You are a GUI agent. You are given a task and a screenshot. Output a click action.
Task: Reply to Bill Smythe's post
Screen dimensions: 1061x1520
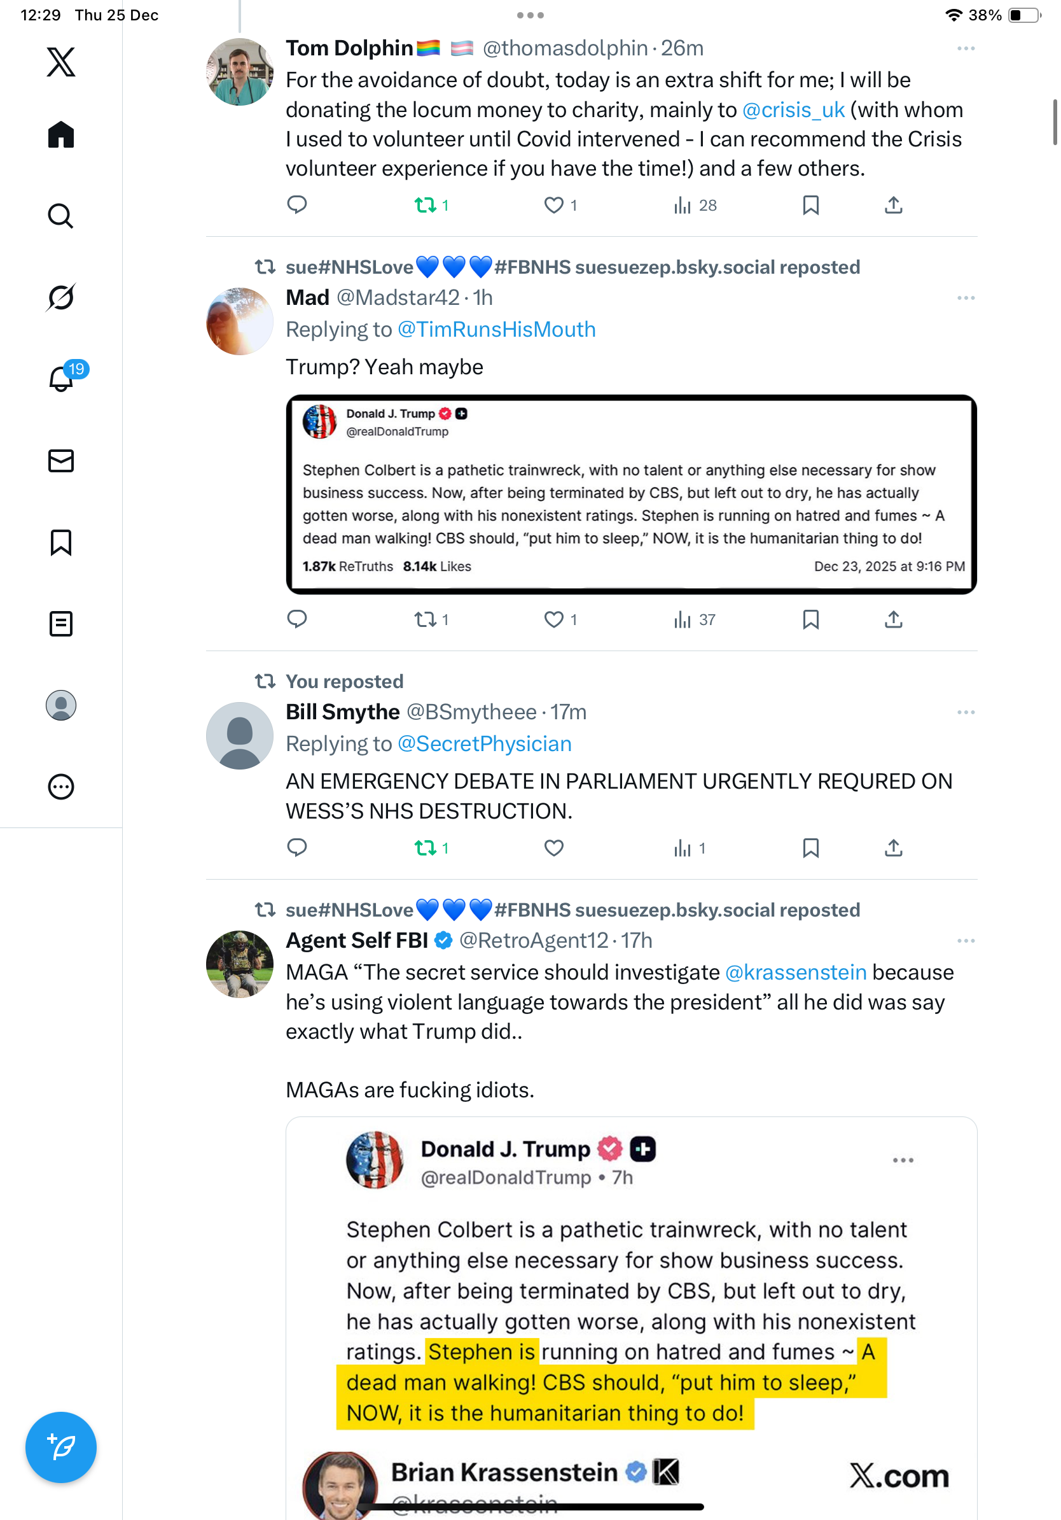(297, 847)
